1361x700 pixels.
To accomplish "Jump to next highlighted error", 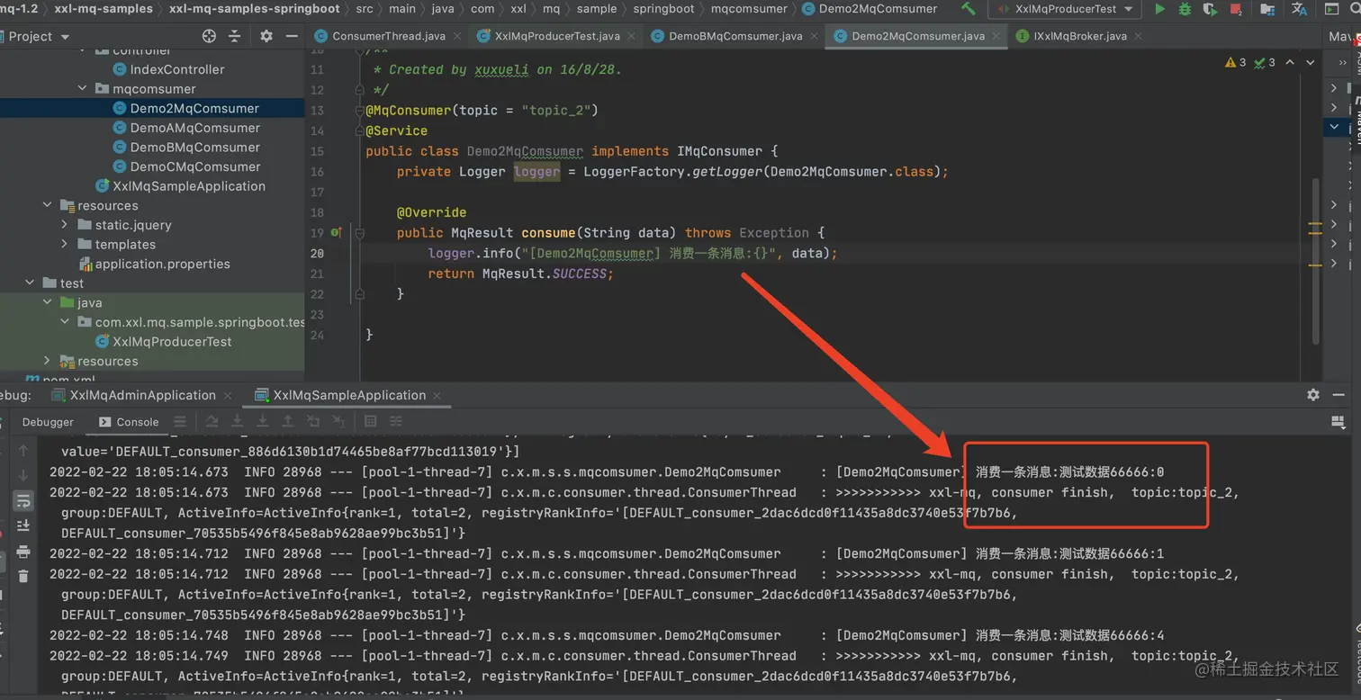I will 1311,62.
